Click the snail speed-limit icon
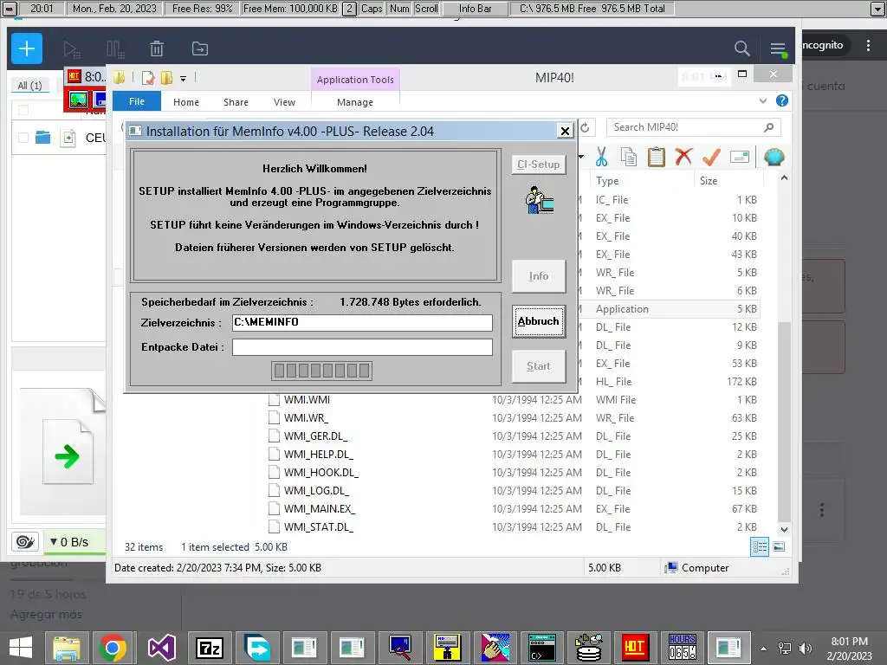This screenshot has height=665, width=887. (x=25, y=542)
